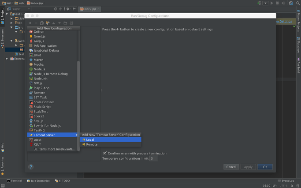Click the sort configurations icon
This screenshot has height=188, width=301.
[71, 23]
